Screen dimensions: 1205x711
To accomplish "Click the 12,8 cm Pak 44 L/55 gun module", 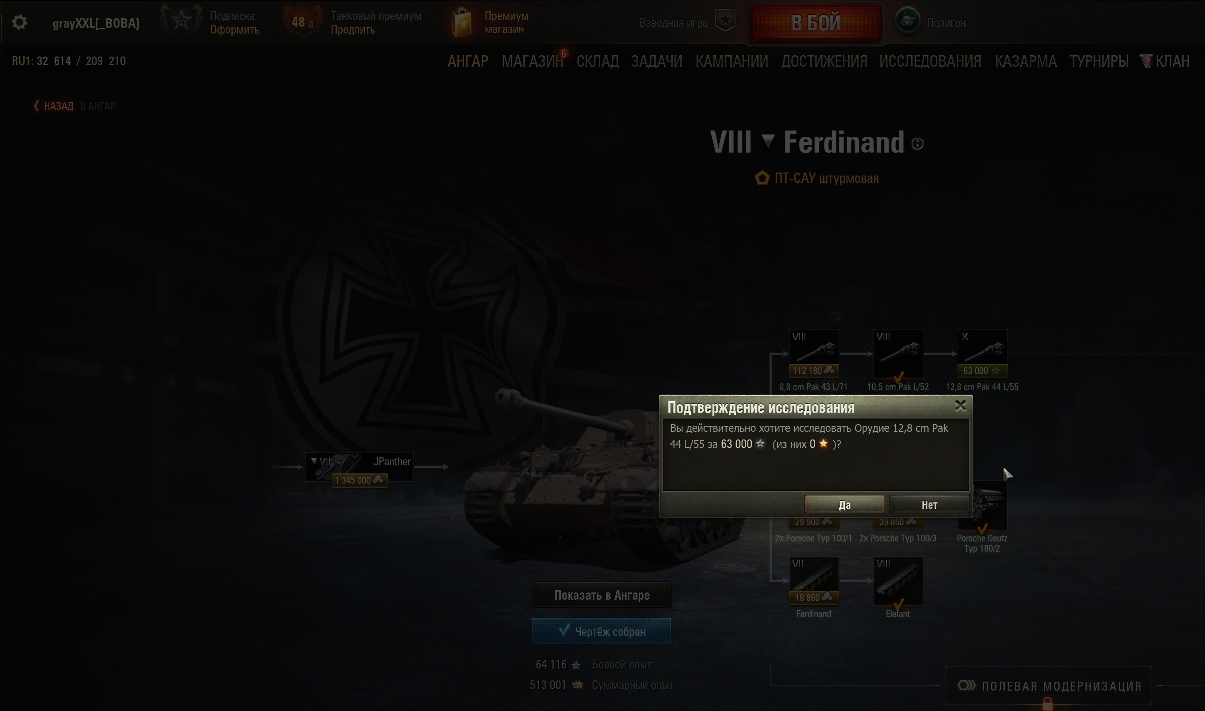I will pos(982,354).
